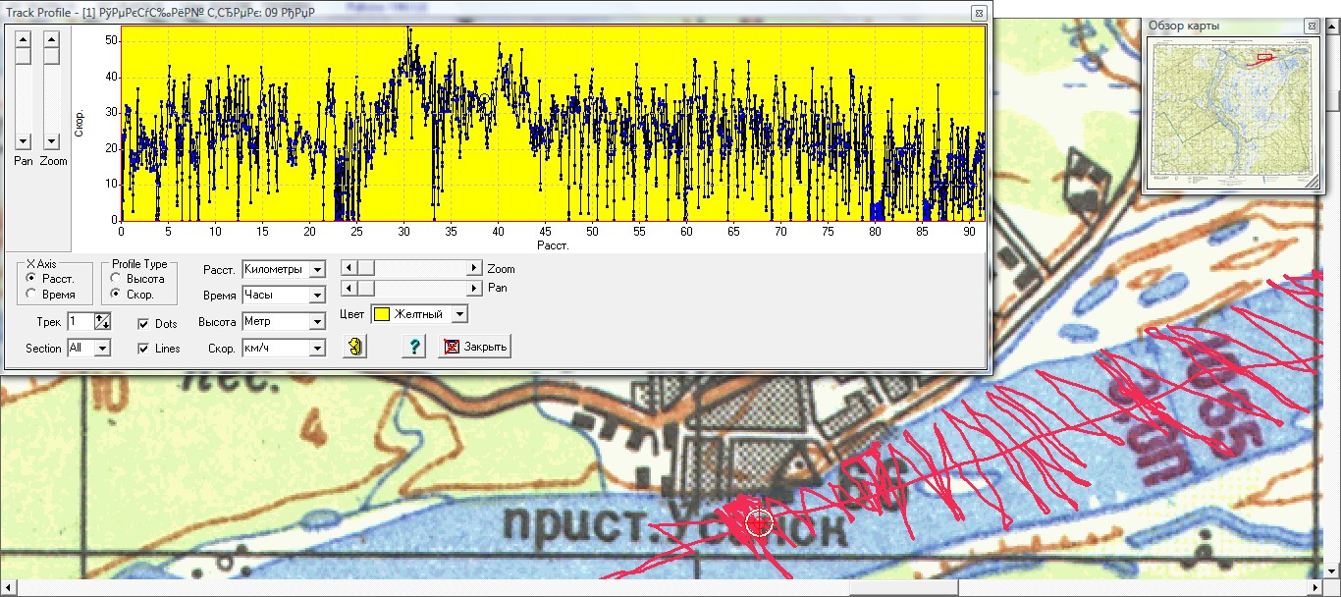Expand the Часы time units dropdown
Viewport: 1341px width, 597px height.
tap(316, 295)
